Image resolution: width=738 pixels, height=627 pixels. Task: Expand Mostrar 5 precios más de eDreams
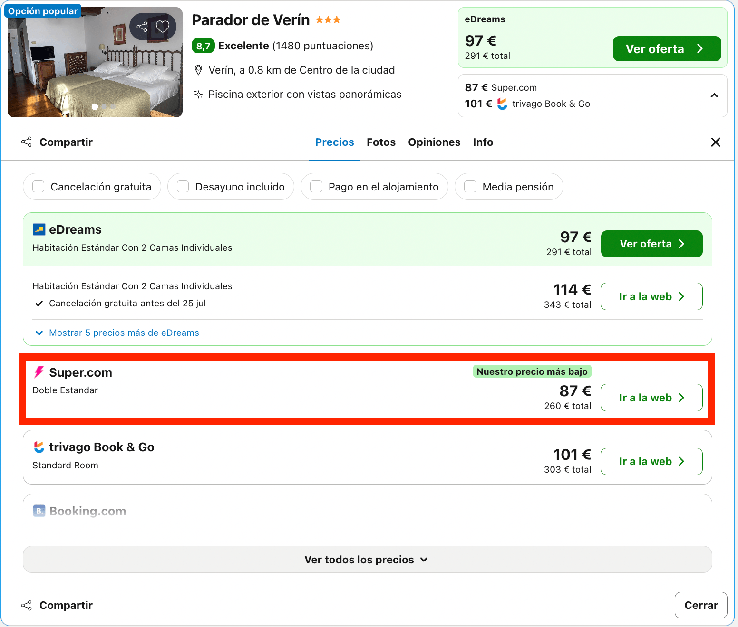117,332
